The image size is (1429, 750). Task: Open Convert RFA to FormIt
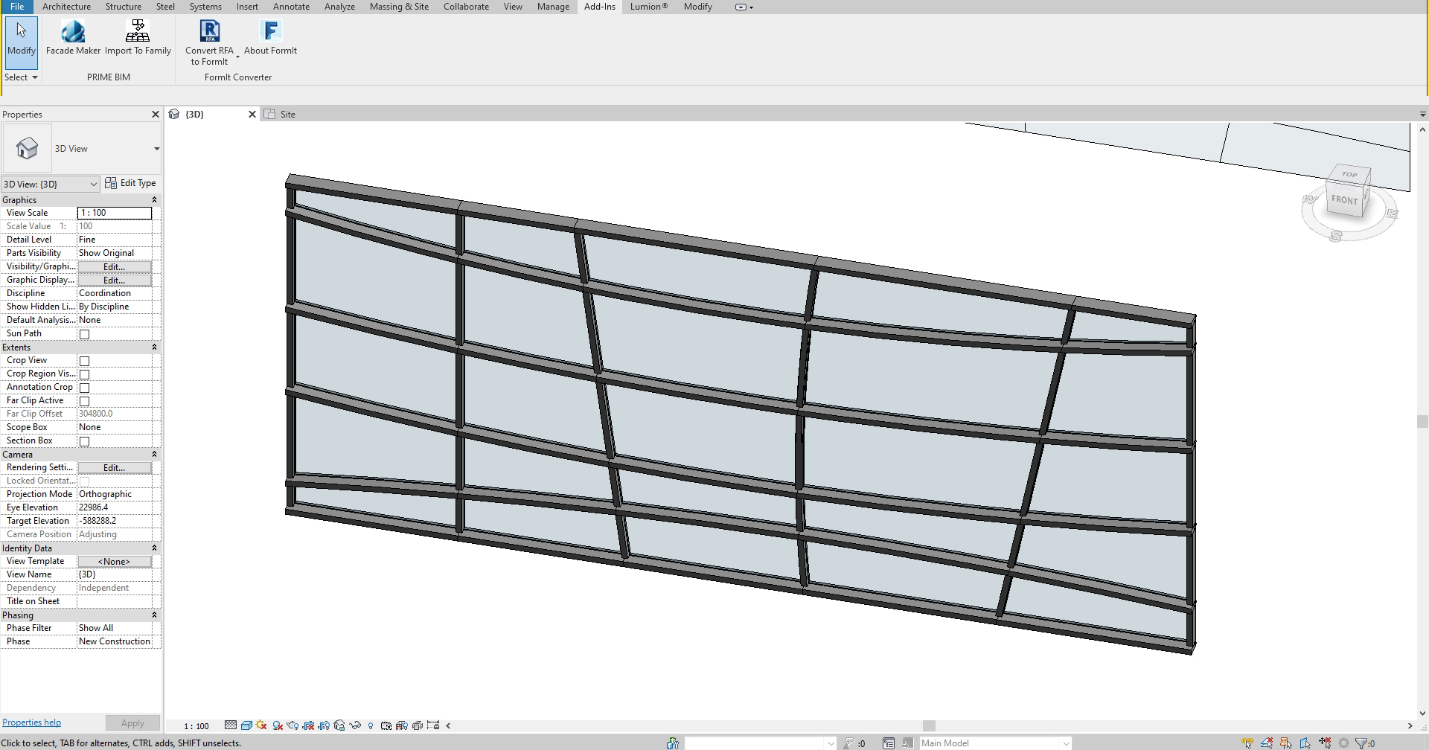[209, 42]
